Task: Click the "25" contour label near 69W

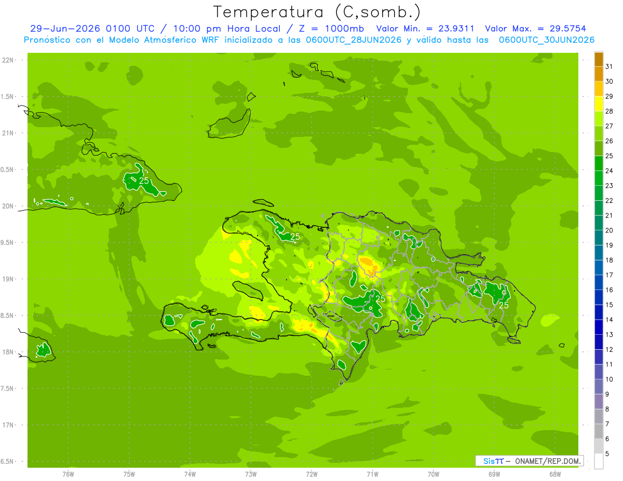Action: (504, 306)
